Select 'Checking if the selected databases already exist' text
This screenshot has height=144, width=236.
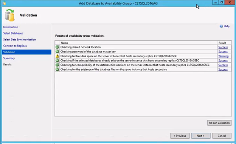pos(130,60)
